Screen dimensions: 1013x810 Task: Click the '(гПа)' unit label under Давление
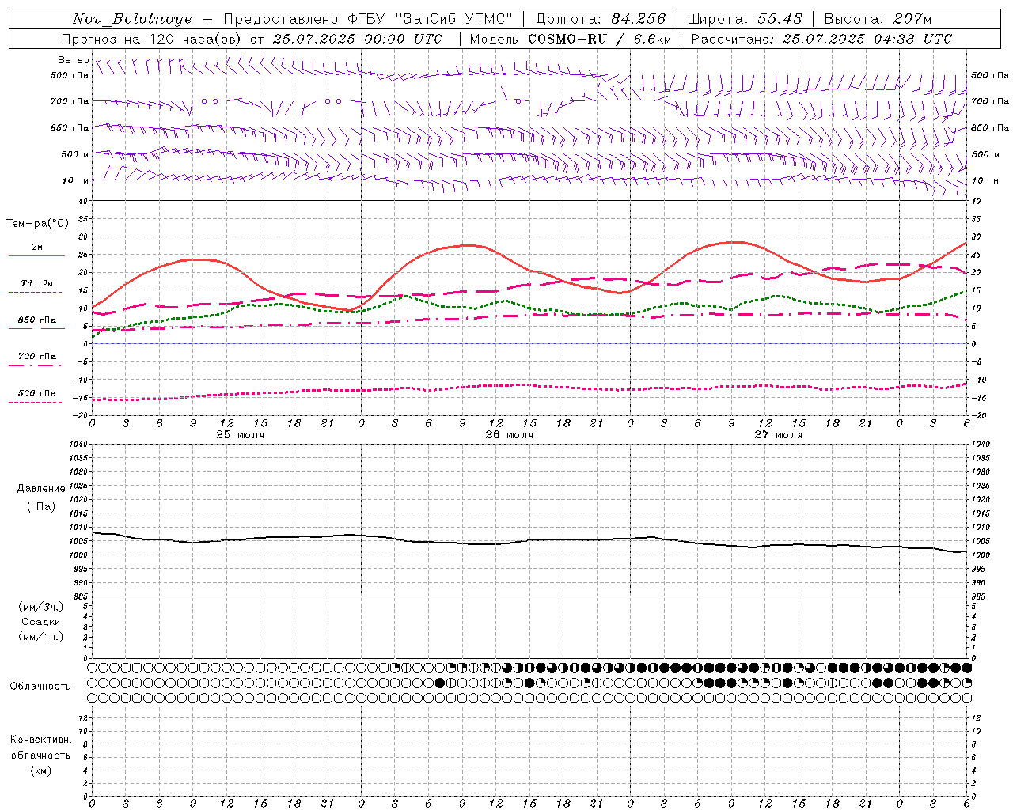pyautogui.click(x=40, y=506)
